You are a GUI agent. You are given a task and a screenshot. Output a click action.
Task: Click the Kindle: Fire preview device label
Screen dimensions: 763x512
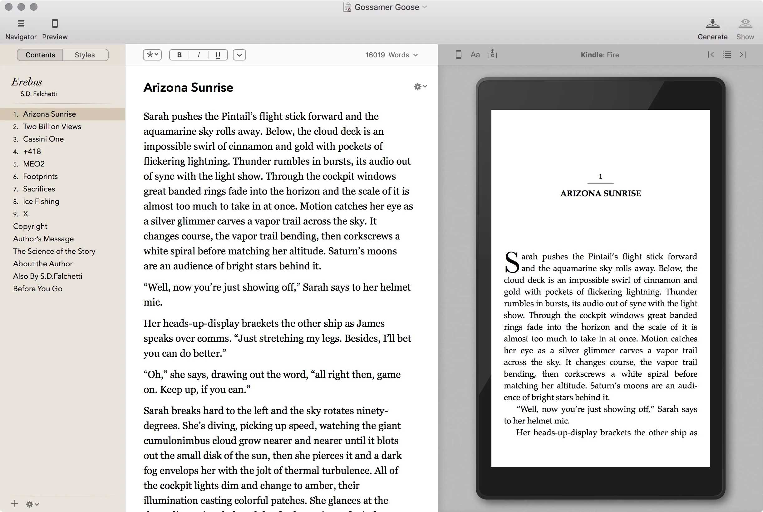pyautogui.click(x=599, y=55)
